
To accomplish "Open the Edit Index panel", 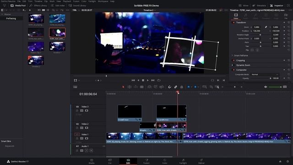I will (x=58, y=5).
